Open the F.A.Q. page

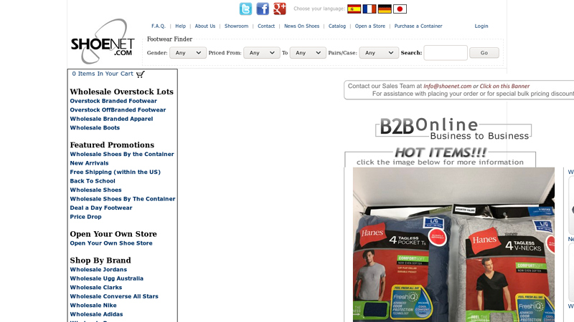[159, 26]
